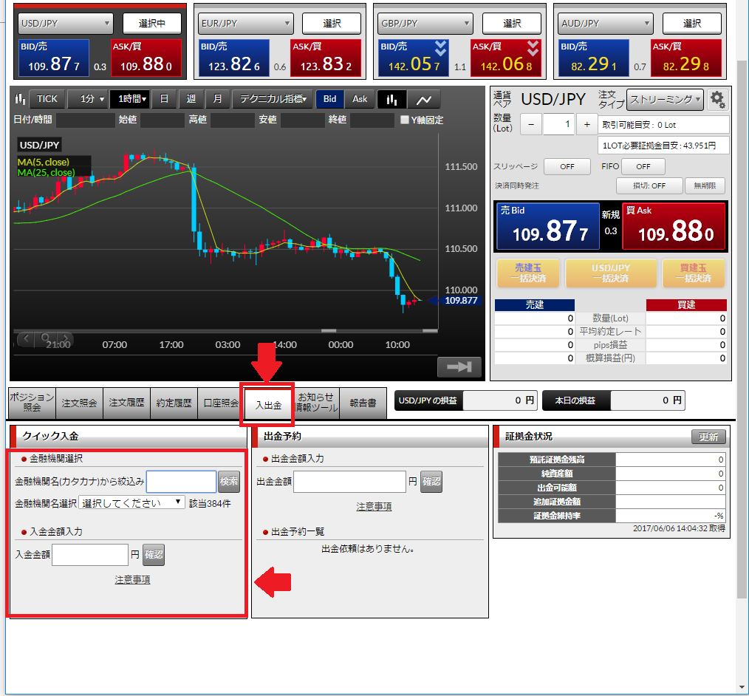
Task: Toggle the 損切 OFF stop-loss setting
Action: coord(649,185)
